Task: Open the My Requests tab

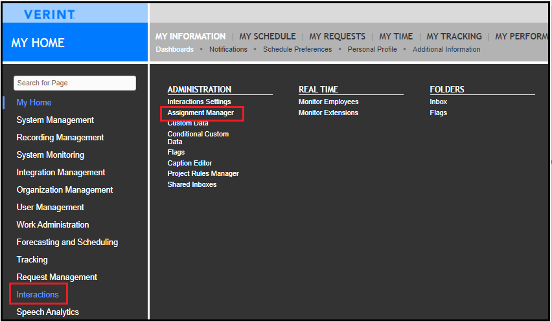Action: [338, 36]
